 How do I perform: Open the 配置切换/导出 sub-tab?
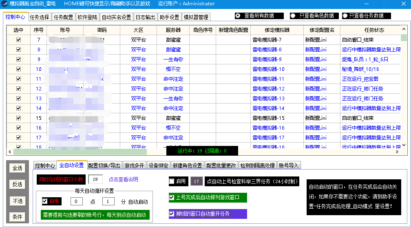point(104,165)
